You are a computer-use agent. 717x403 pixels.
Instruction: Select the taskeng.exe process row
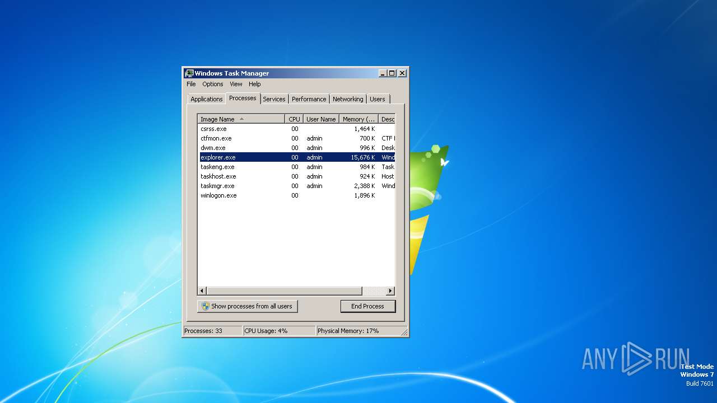[297, 167]
